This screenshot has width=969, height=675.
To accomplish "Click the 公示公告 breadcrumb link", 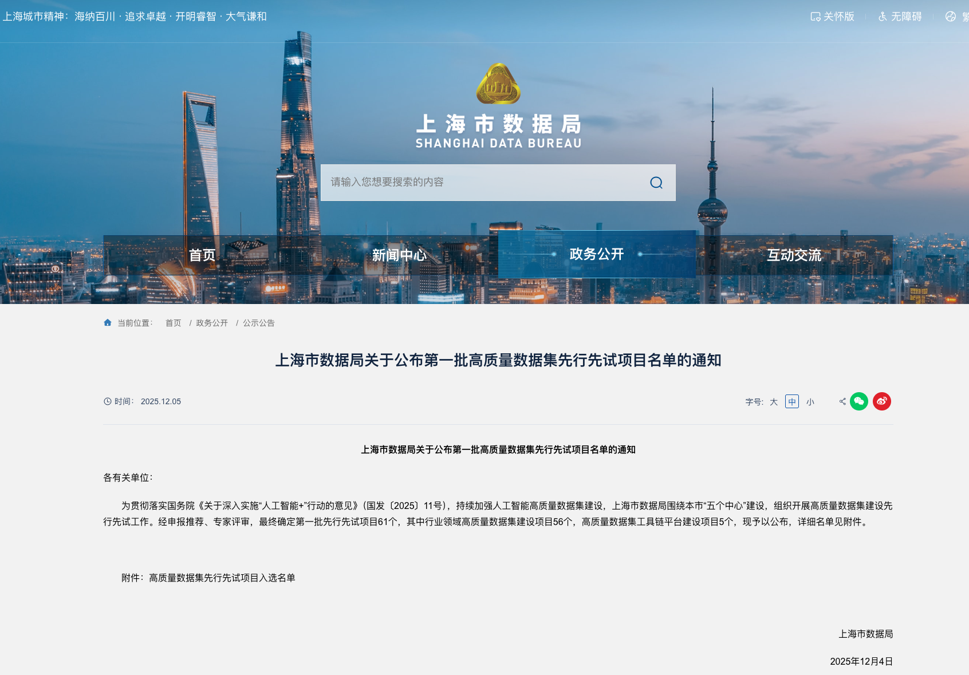I will (258, 323).
